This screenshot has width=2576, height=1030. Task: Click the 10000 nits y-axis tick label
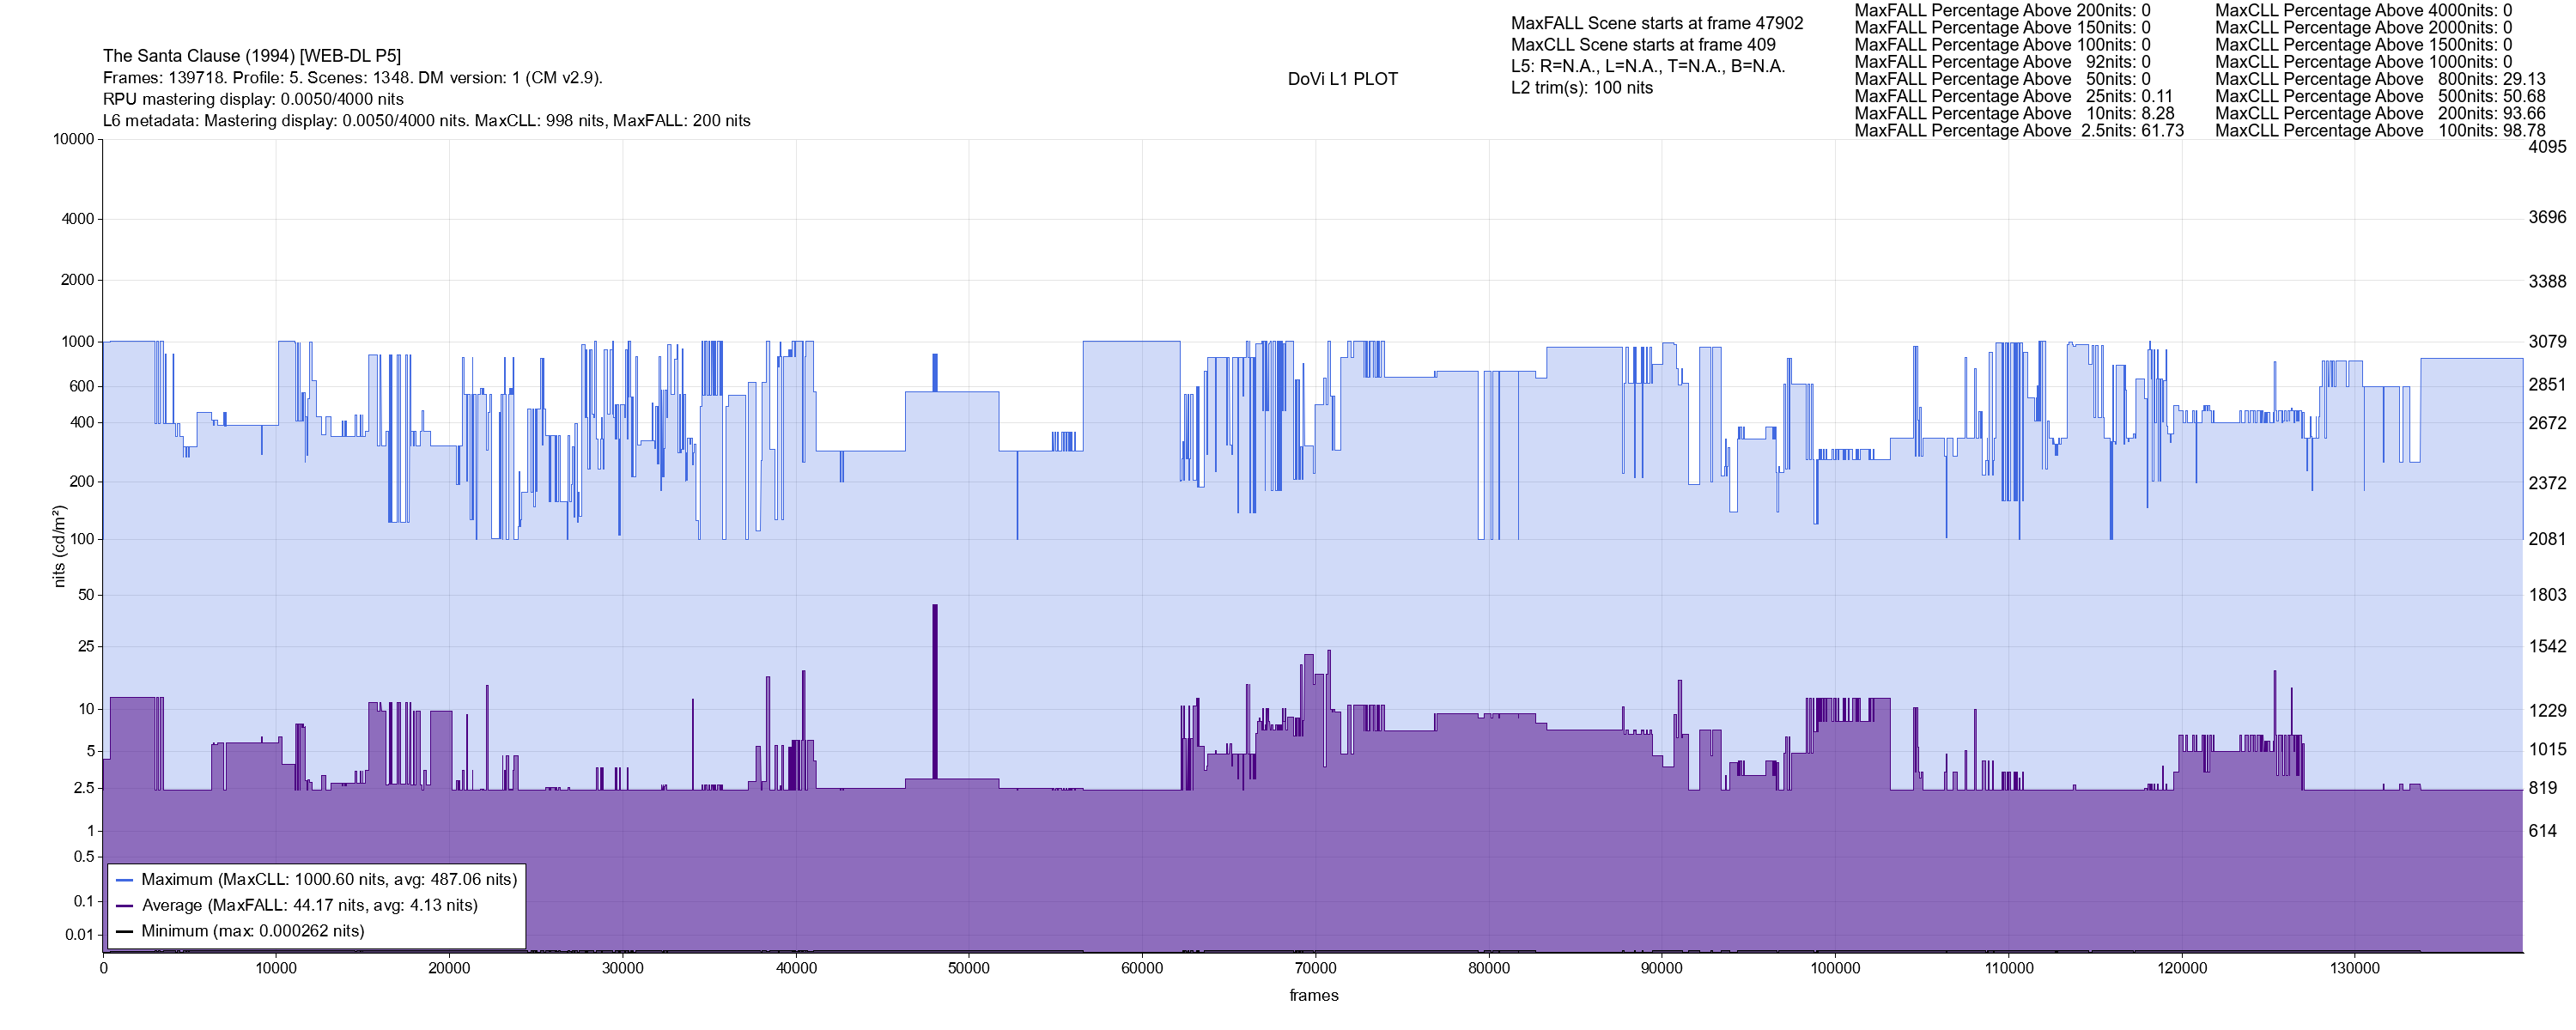[74, 139]
